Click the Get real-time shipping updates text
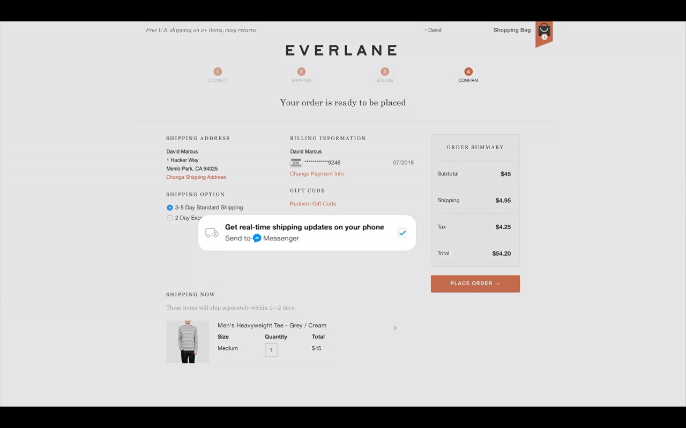686x428 pixels. coord(304,227)
